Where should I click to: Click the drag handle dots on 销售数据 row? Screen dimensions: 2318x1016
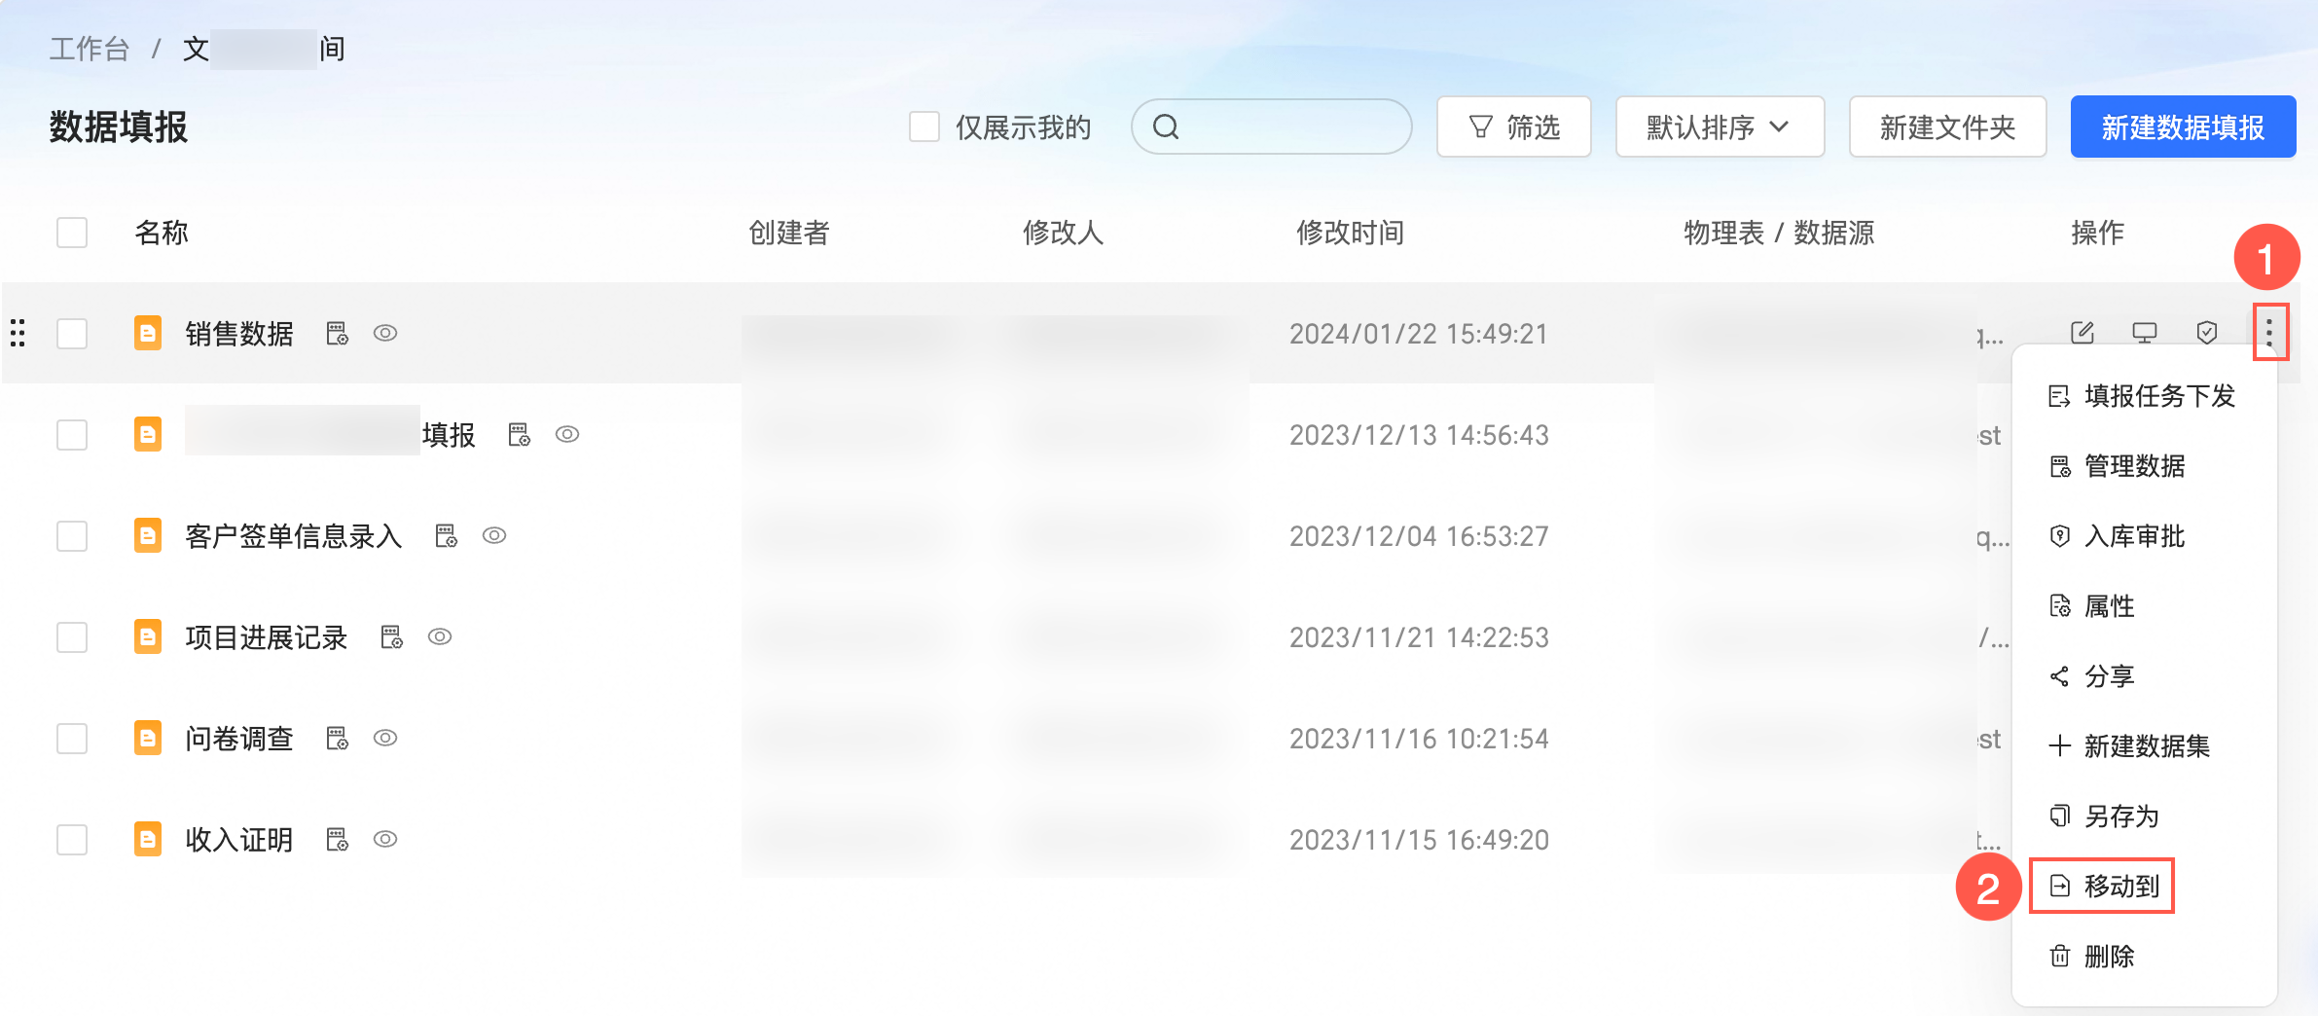pyautogui.click(x=18, y=333)
